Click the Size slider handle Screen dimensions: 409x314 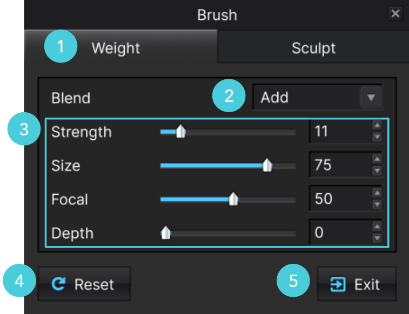(x=267, y=165)
